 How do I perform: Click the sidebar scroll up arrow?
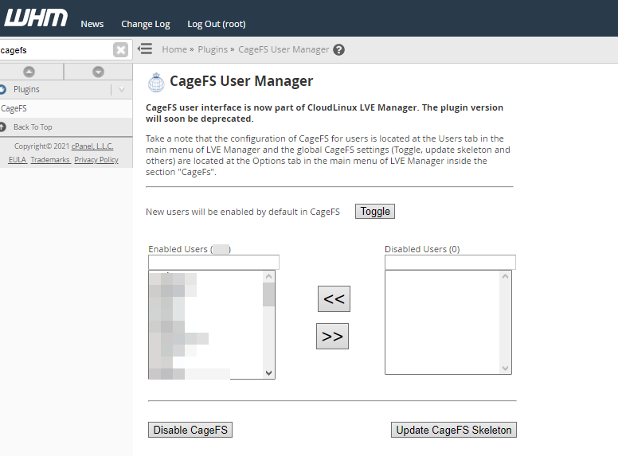coord(29,72)
